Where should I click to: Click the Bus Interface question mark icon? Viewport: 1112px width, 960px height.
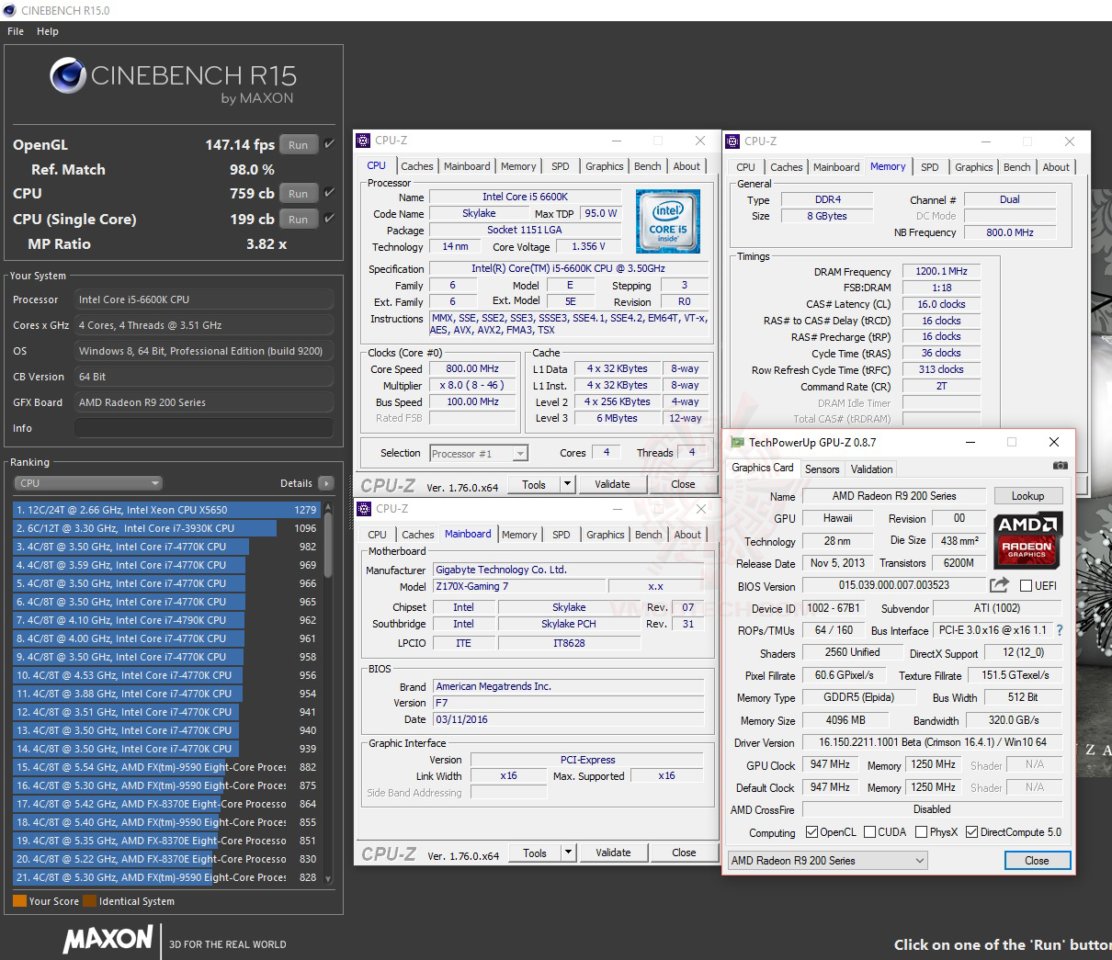pyautogui.click(x=1060, y=630)
